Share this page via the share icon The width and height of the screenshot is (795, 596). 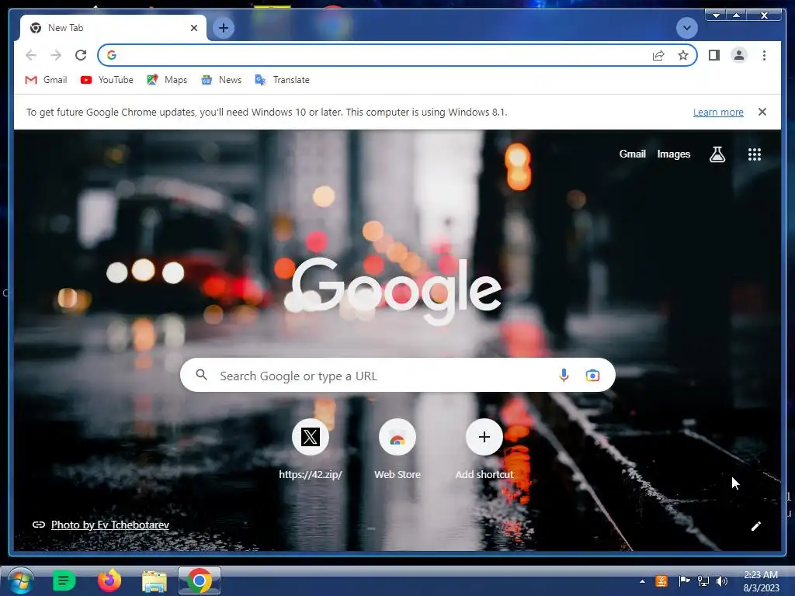click(x=658, y=55)
